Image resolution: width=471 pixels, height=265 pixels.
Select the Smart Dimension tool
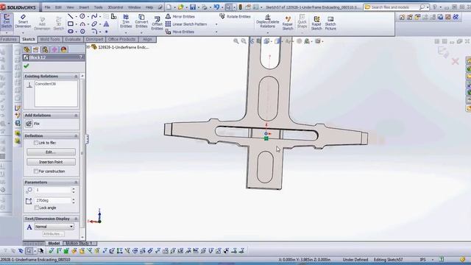(23, 21)
